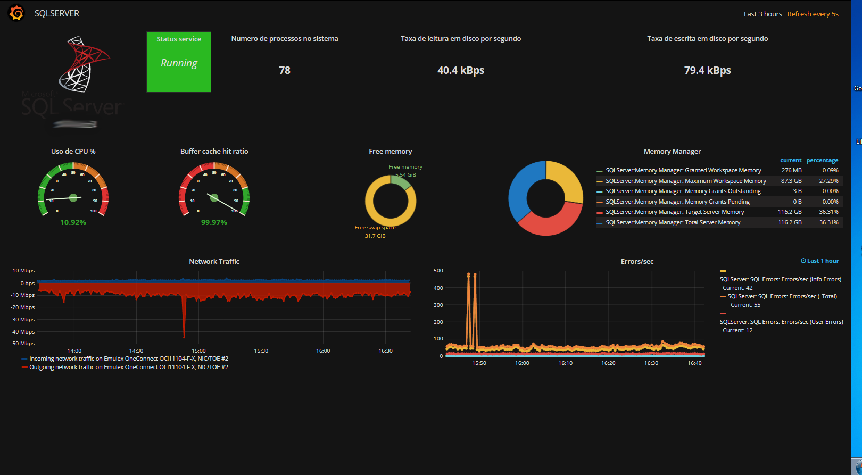Click the green Running status text
862x475 pixels.
click(x=179, y=63)
